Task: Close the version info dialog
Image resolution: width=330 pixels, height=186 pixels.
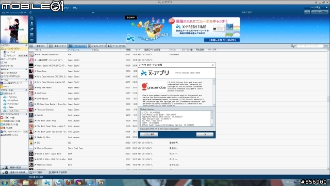Action: tap(213, 65)
